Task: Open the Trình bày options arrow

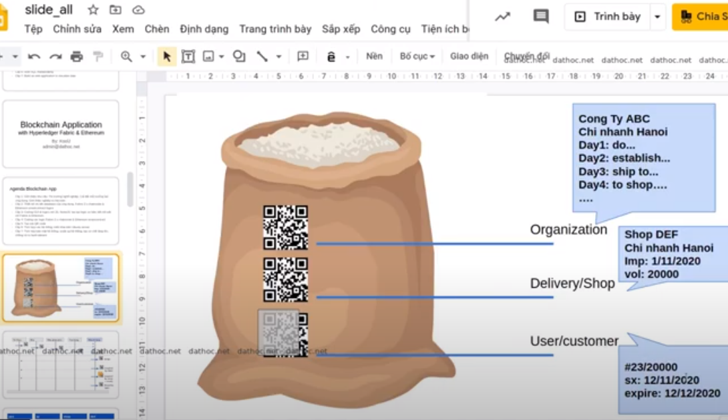Action: coord(657,17)
